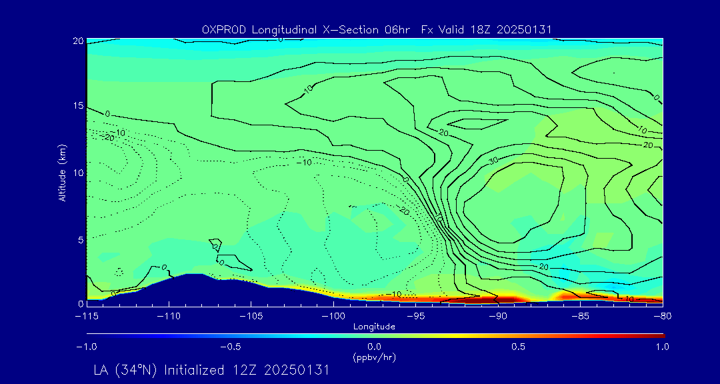
Task: Click the 0.0 colorbar value label
Action: coord(375,347)
